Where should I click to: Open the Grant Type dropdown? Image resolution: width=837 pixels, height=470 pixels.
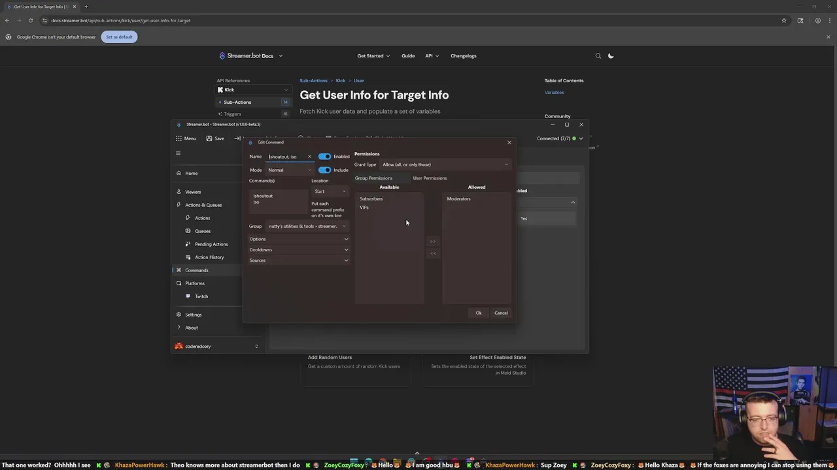(x=445, y=164)
